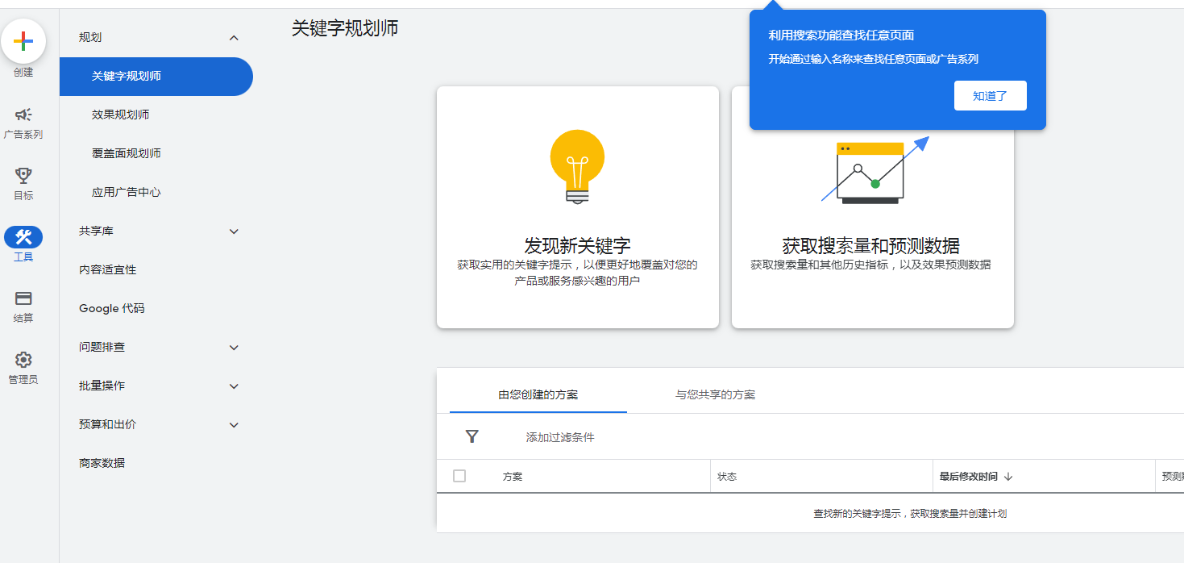
Task: Click the colorful plus Create button
Action: click(x=23, y=41)
